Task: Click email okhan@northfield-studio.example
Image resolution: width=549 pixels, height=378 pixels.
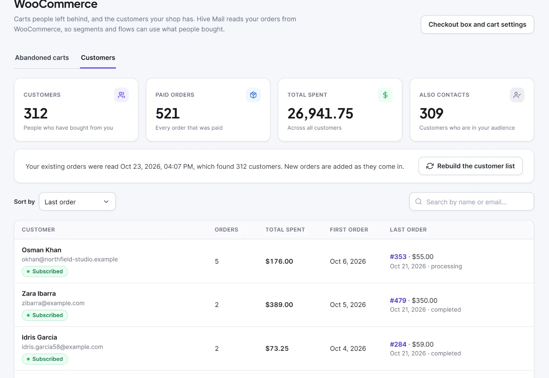Action: click(70, 259)
